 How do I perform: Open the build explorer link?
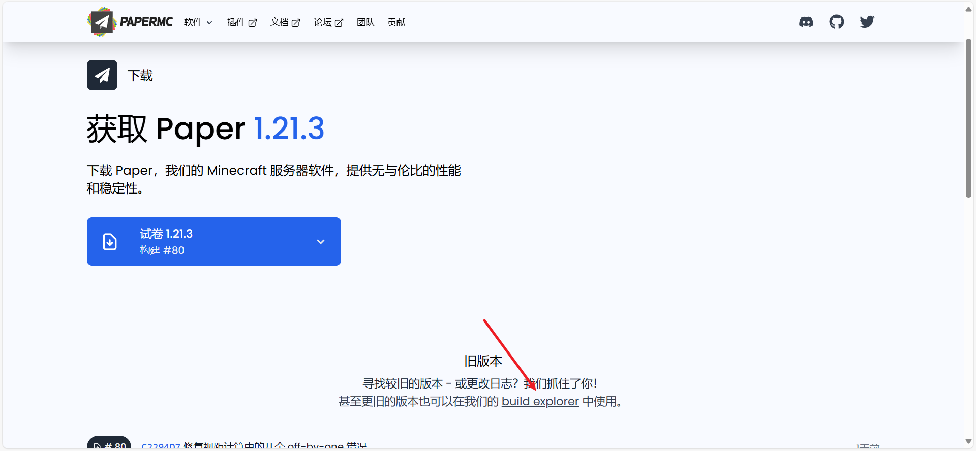540,401
